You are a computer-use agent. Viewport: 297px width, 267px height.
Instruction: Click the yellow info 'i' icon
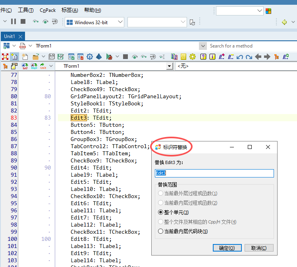click(x=212, y=57)
